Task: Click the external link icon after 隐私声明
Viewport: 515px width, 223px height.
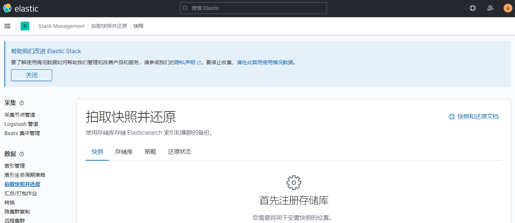Action: tap(199, 63)
